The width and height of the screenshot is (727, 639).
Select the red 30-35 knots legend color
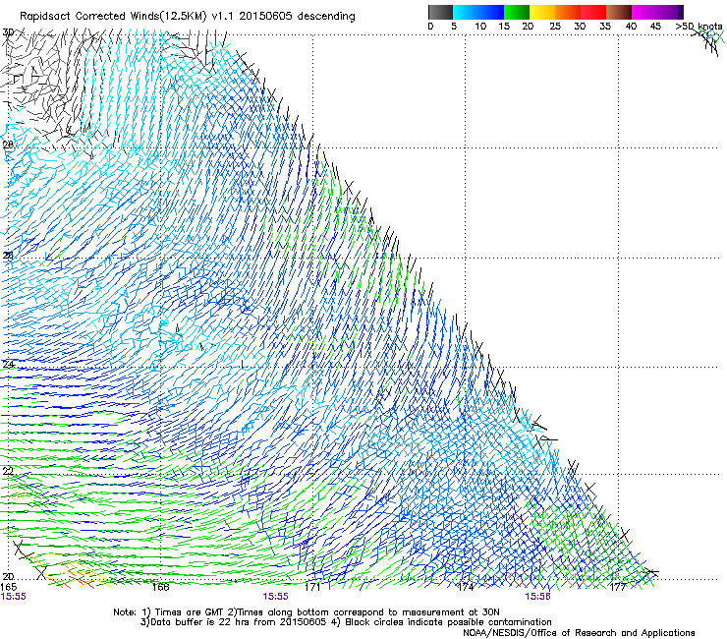click(x=593, y=12)
